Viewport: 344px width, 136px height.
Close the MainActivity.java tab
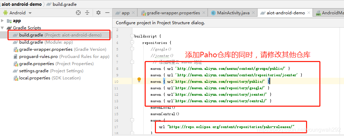[253, 13]
